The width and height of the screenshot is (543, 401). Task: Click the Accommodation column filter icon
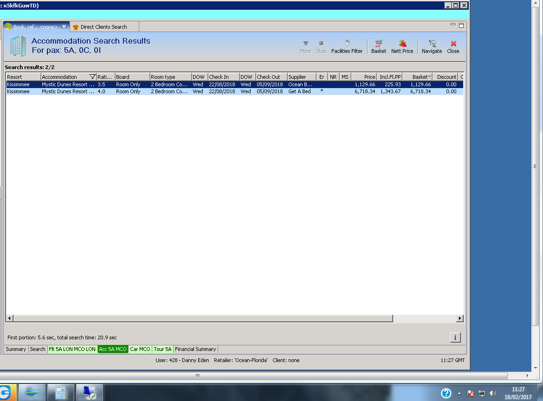coord(92,77)
